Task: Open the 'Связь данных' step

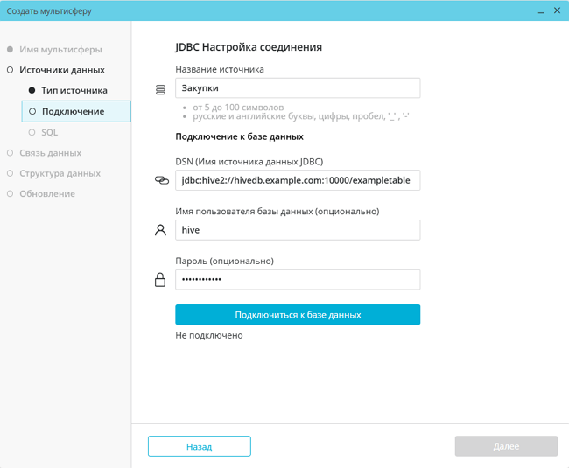Action: tap(50, 153)
